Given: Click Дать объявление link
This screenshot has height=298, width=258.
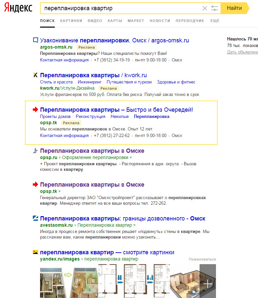Looking at the screenshot, I should click(243, 52).
